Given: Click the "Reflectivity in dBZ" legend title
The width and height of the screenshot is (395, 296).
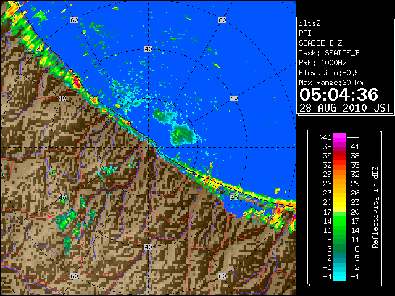Looking at the screenshot, I should click(x=375, y=207).
